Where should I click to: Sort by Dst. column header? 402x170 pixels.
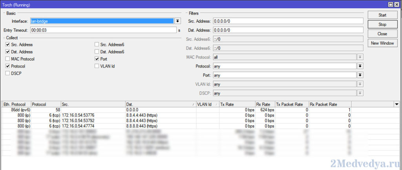(161, 104)
